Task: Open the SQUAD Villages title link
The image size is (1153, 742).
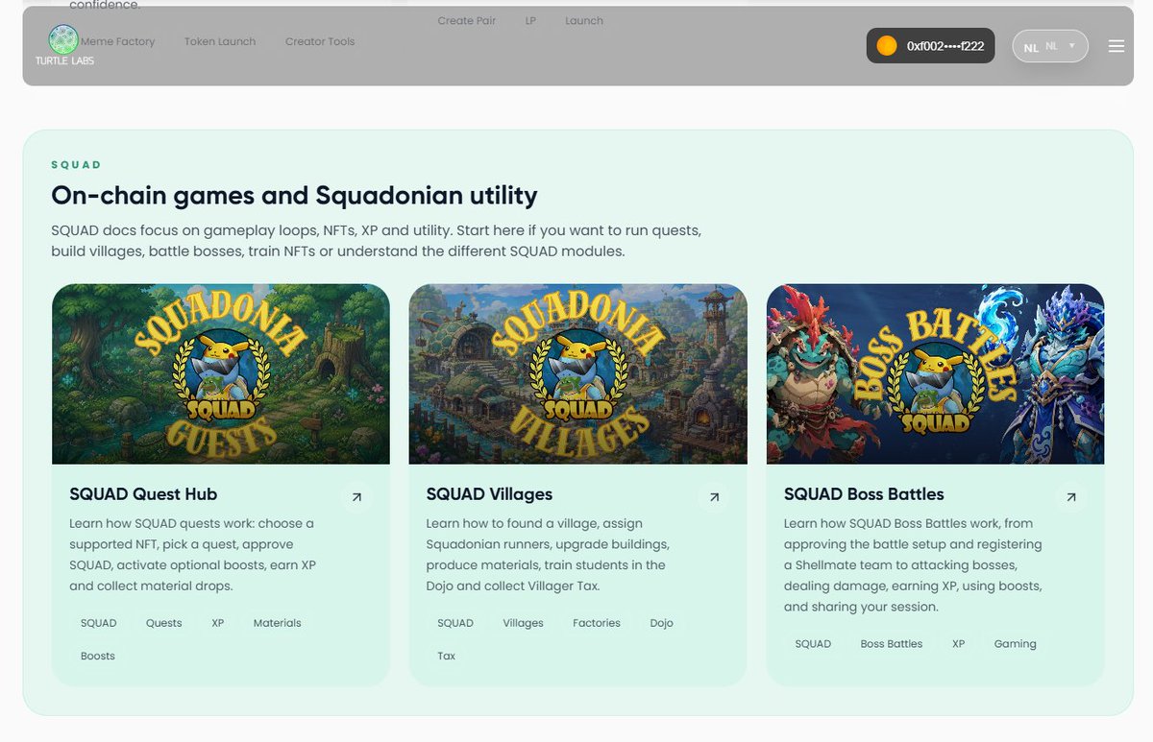Action: click(x=489, y=494)
